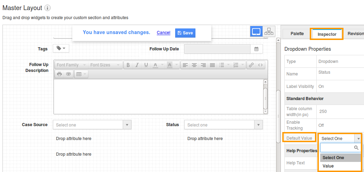The height and width of the screenshot is (172, 364).
Task: Apply italic formatting in editor toolbar
Action: pyautogui.click(x=137, y=65)
